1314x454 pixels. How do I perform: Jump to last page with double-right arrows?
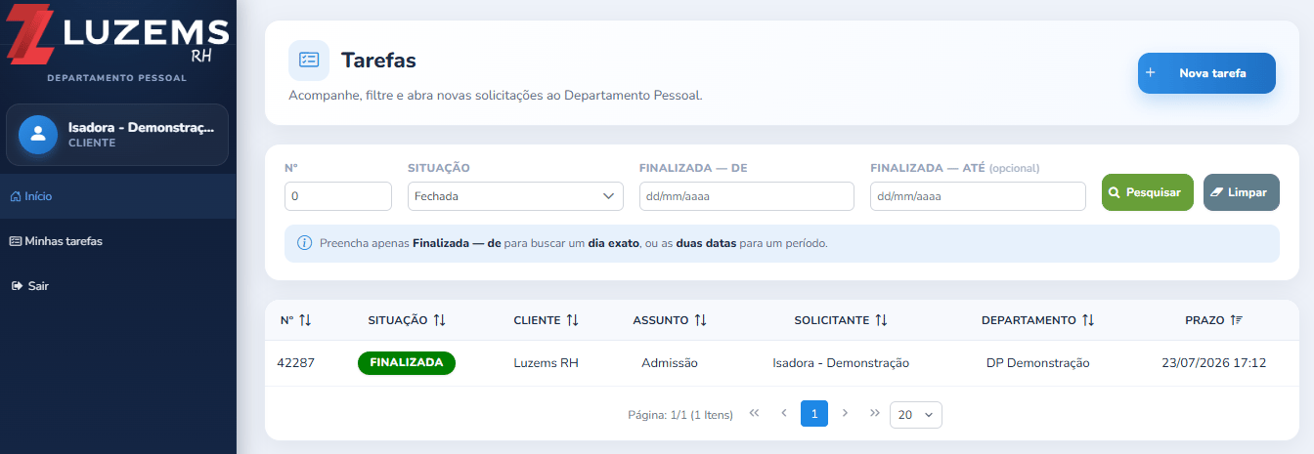(x=875, y=414)
